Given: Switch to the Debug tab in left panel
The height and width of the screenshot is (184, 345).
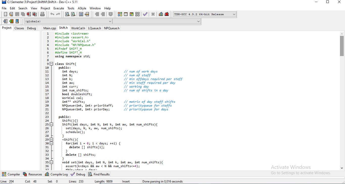Looking at the screenshot, I should pos(31,28).
